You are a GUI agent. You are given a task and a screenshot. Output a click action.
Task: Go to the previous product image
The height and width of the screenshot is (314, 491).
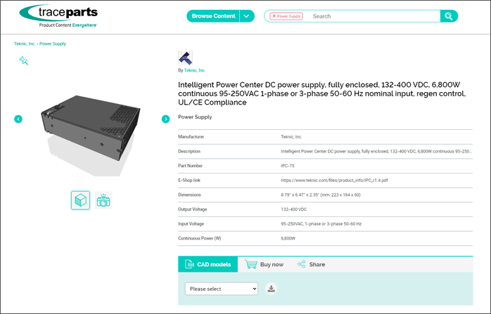click(x=18, y=119)
